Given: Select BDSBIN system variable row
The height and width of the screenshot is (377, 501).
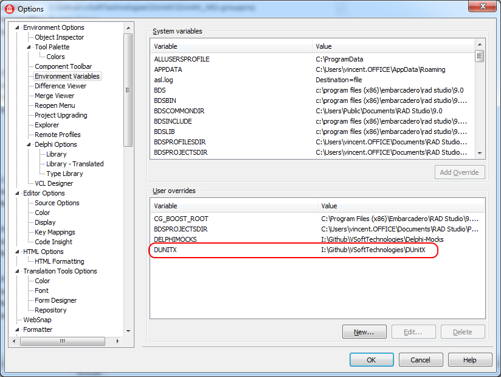Looking at the screenshot, I should click(x=312, y=100).
